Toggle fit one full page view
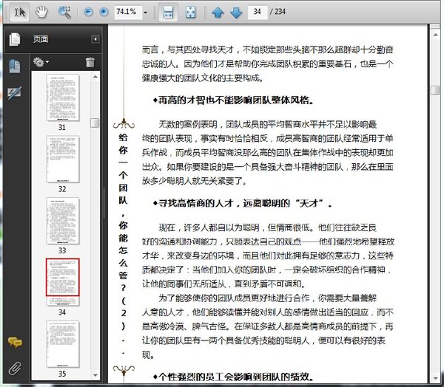The width and height of the screenshot is (444, 387). pos(190,13)
